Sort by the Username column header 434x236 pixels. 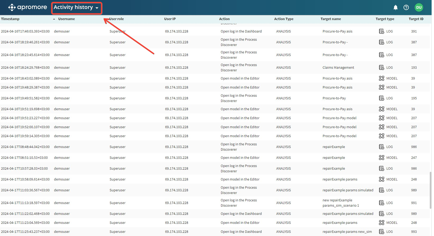66,19
